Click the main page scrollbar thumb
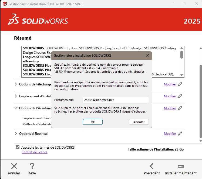 [201, 101]
